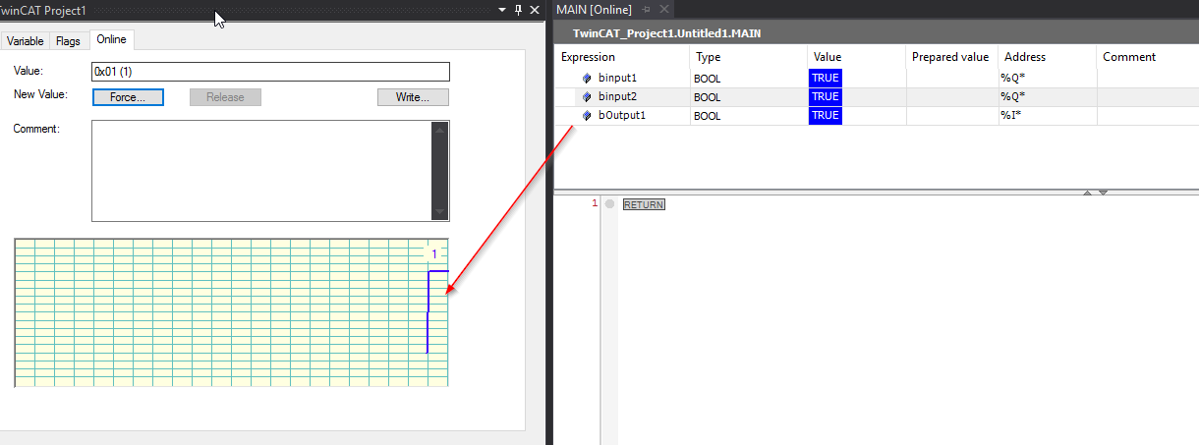The height and width of the screenshot is (445, 1199).
Task: Select the Online tab
Action: tap(111, 39)
